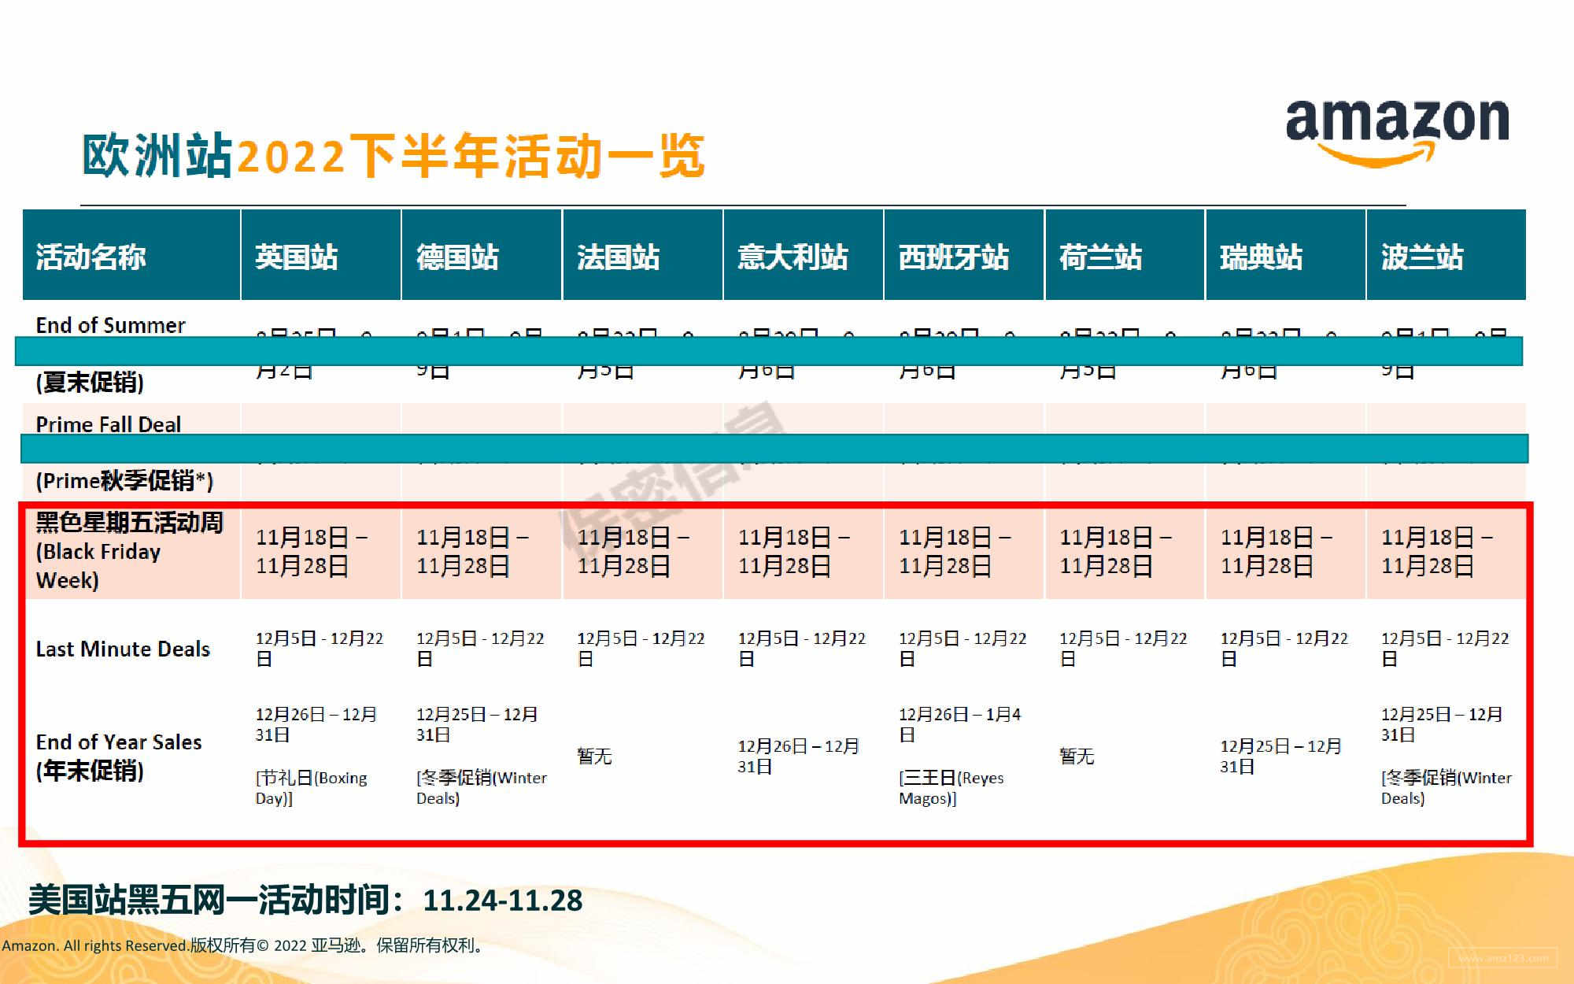Screen dimensions: 1574x984
Task: Select the 黑色星期五活动周 row label
Action: (x=130, y=522)
